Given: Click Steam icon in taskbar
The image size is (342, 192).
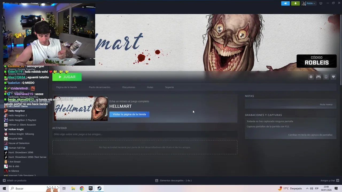Looking at the screenshot, I should point(99,189).
